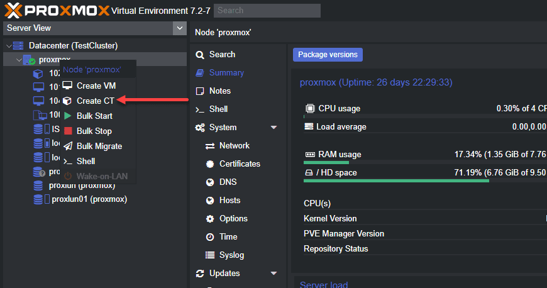Click the red Bulk Stop square icon
Image resolution: width=547 pixels, height=288 pixels.
point(67,131)
